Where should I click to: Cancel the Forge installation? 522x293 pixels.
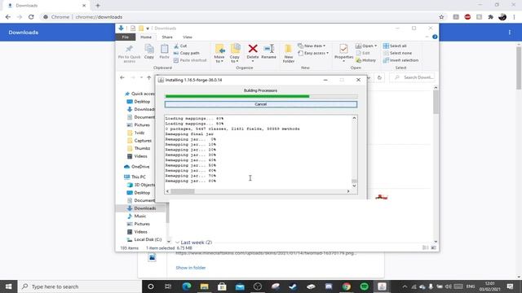tap(261, 104)
